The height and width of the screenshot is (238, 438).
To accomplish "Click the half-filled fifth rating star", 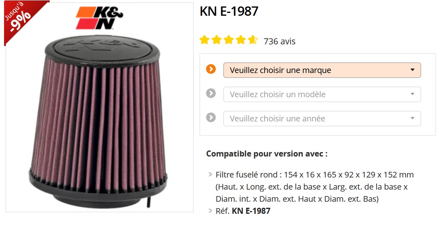I will tap(253, 40).
